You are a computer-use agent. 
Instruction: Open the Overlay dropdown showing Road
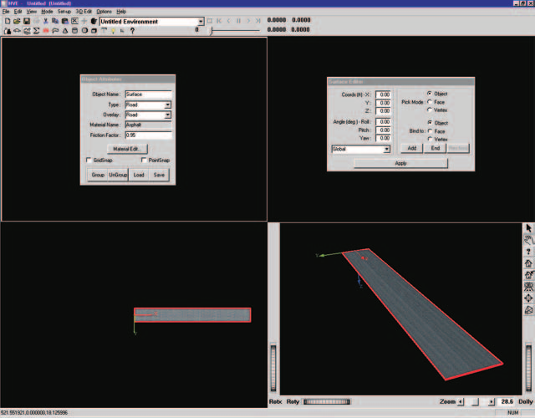tap(167, 115)
